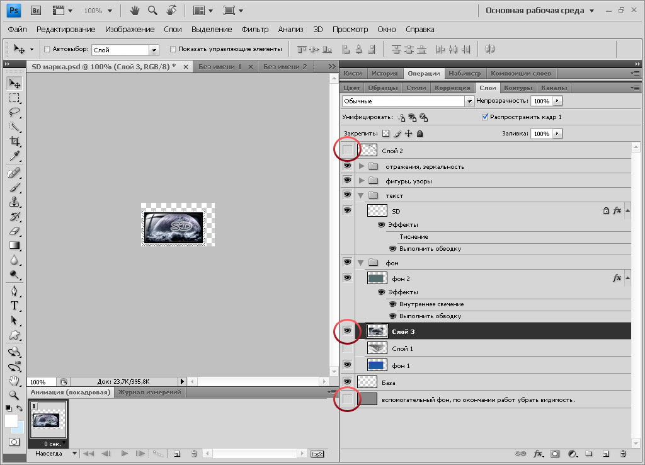Select the Eyedropper tool
The image size is (645, 465).
tap(14, 156)
